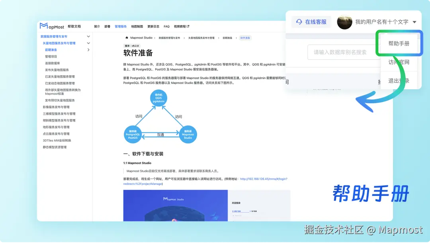
Task: Click the MapMost logo in header
Action: (52, 26)
